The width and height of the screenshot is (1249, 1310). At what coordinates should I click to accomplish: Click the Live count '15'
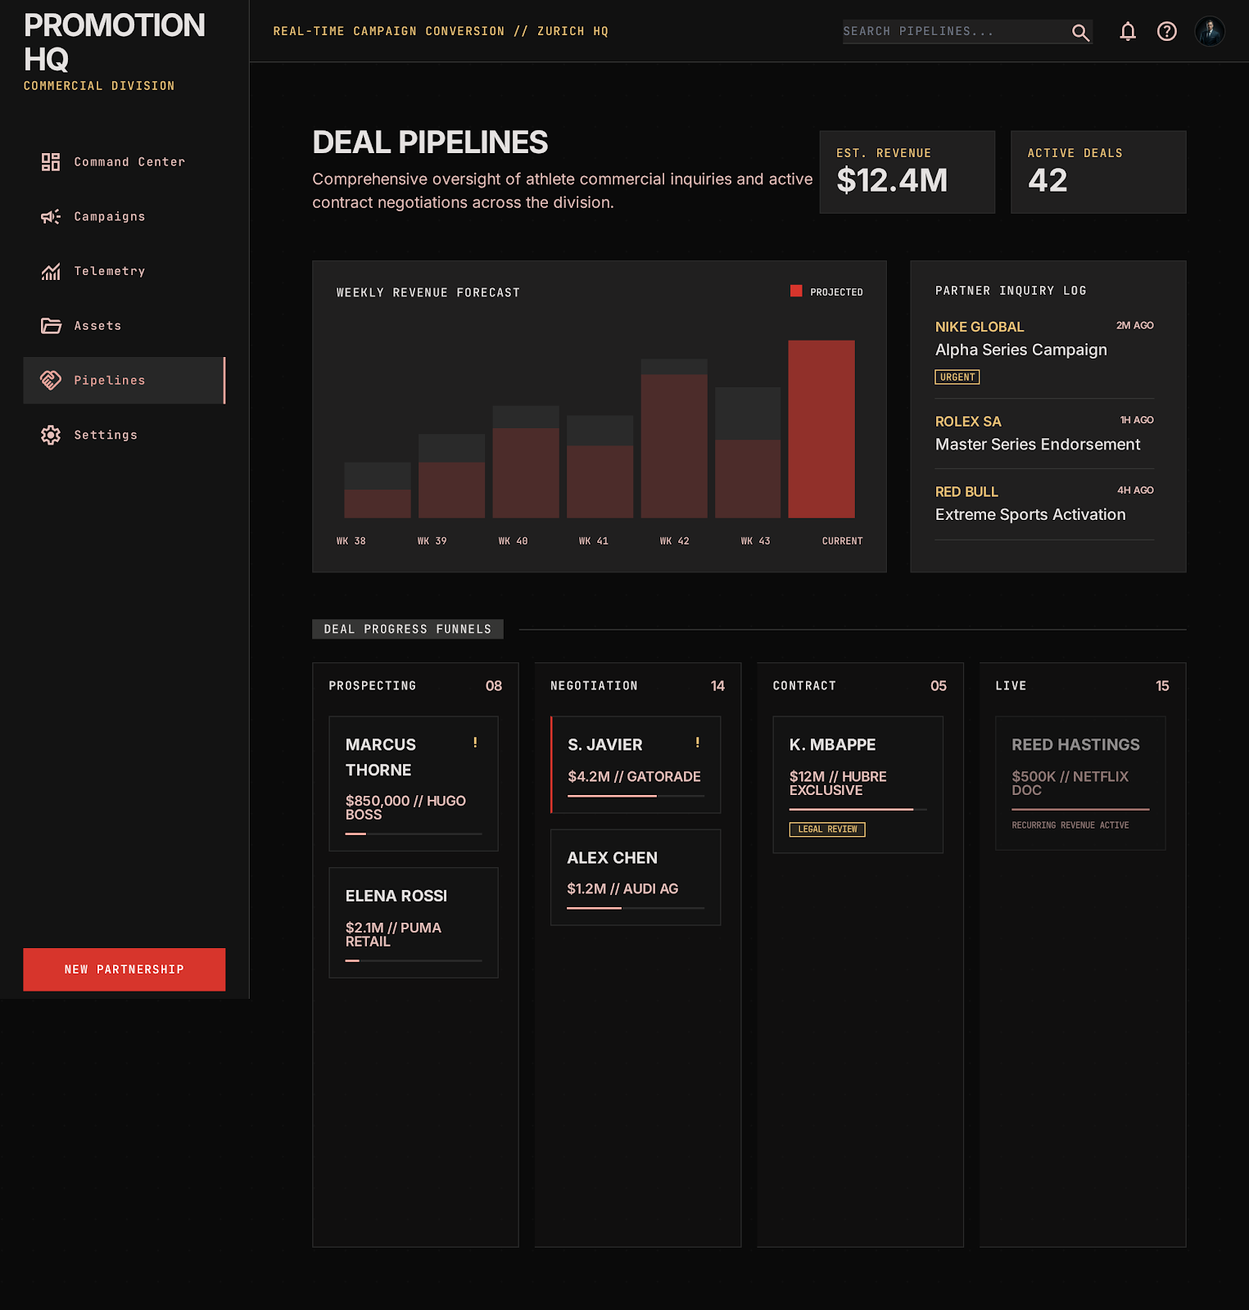1162,686
